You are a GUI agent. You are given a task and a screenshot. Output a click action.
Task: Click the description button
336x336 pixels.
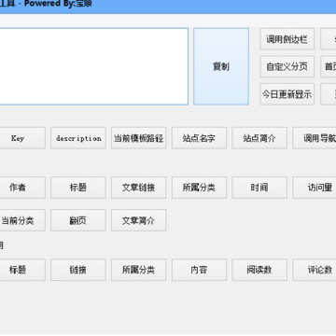[x=78, y=138]
